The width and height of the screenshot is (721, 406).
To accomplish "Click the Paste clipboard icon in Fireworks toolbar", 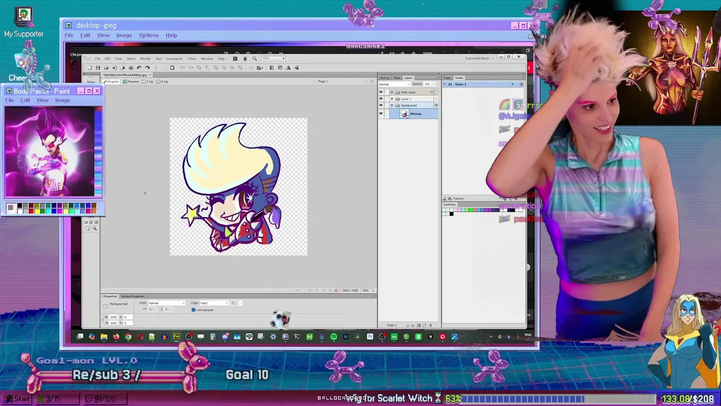I will (x=172, y=68).
